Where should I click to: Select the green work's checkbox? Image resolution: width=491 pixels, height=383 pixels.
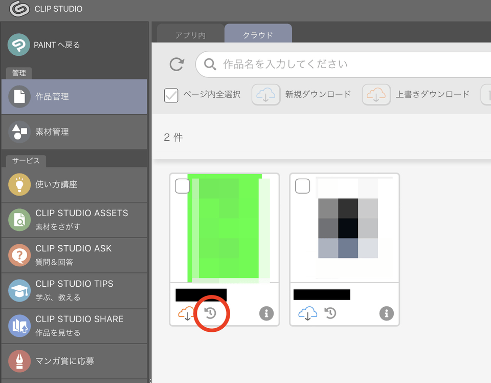(x=182, y=186)
